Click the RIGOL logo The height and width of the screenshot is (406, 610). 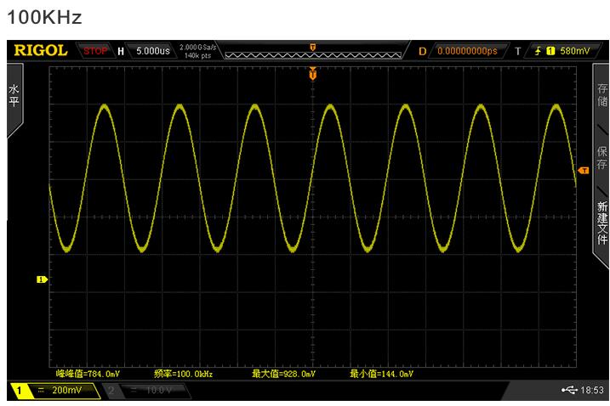click(40, 51)
